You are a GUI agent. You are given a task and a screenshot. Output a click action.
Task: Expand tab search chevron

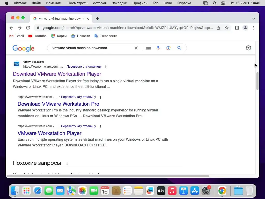point(254,19)
